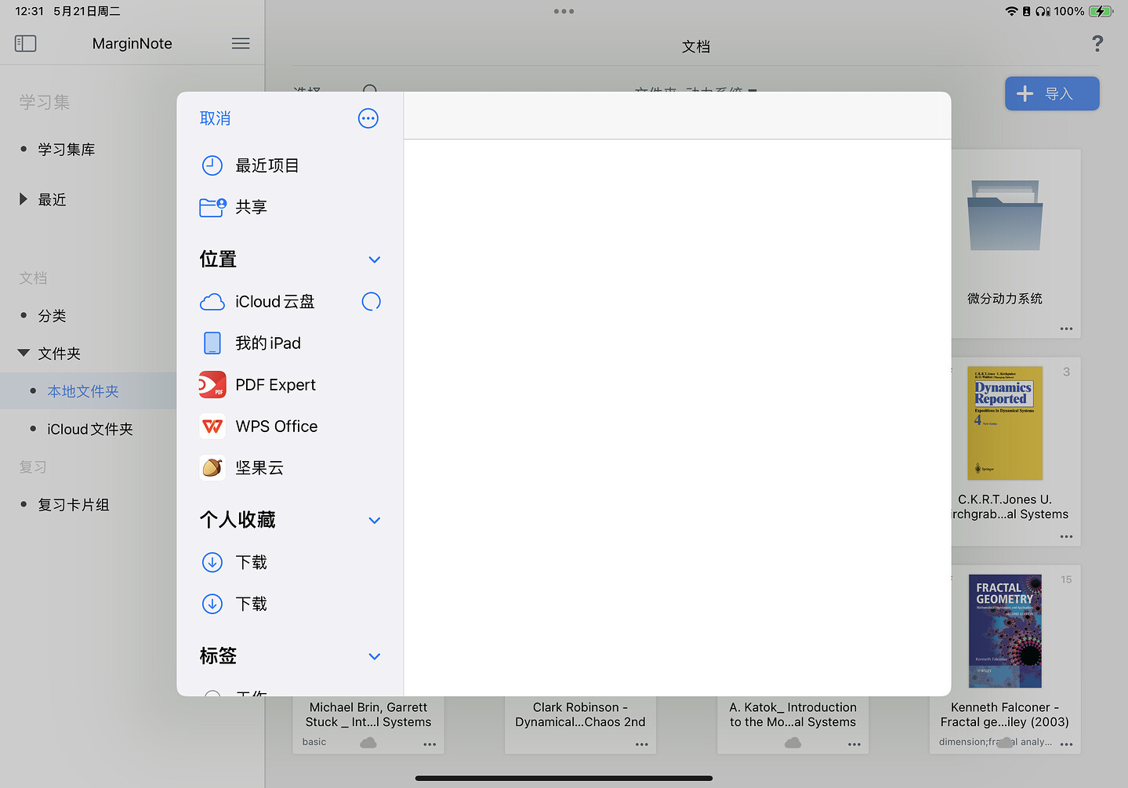
Task: Toggle the sidebar panel icon
Action: [26, 43]
